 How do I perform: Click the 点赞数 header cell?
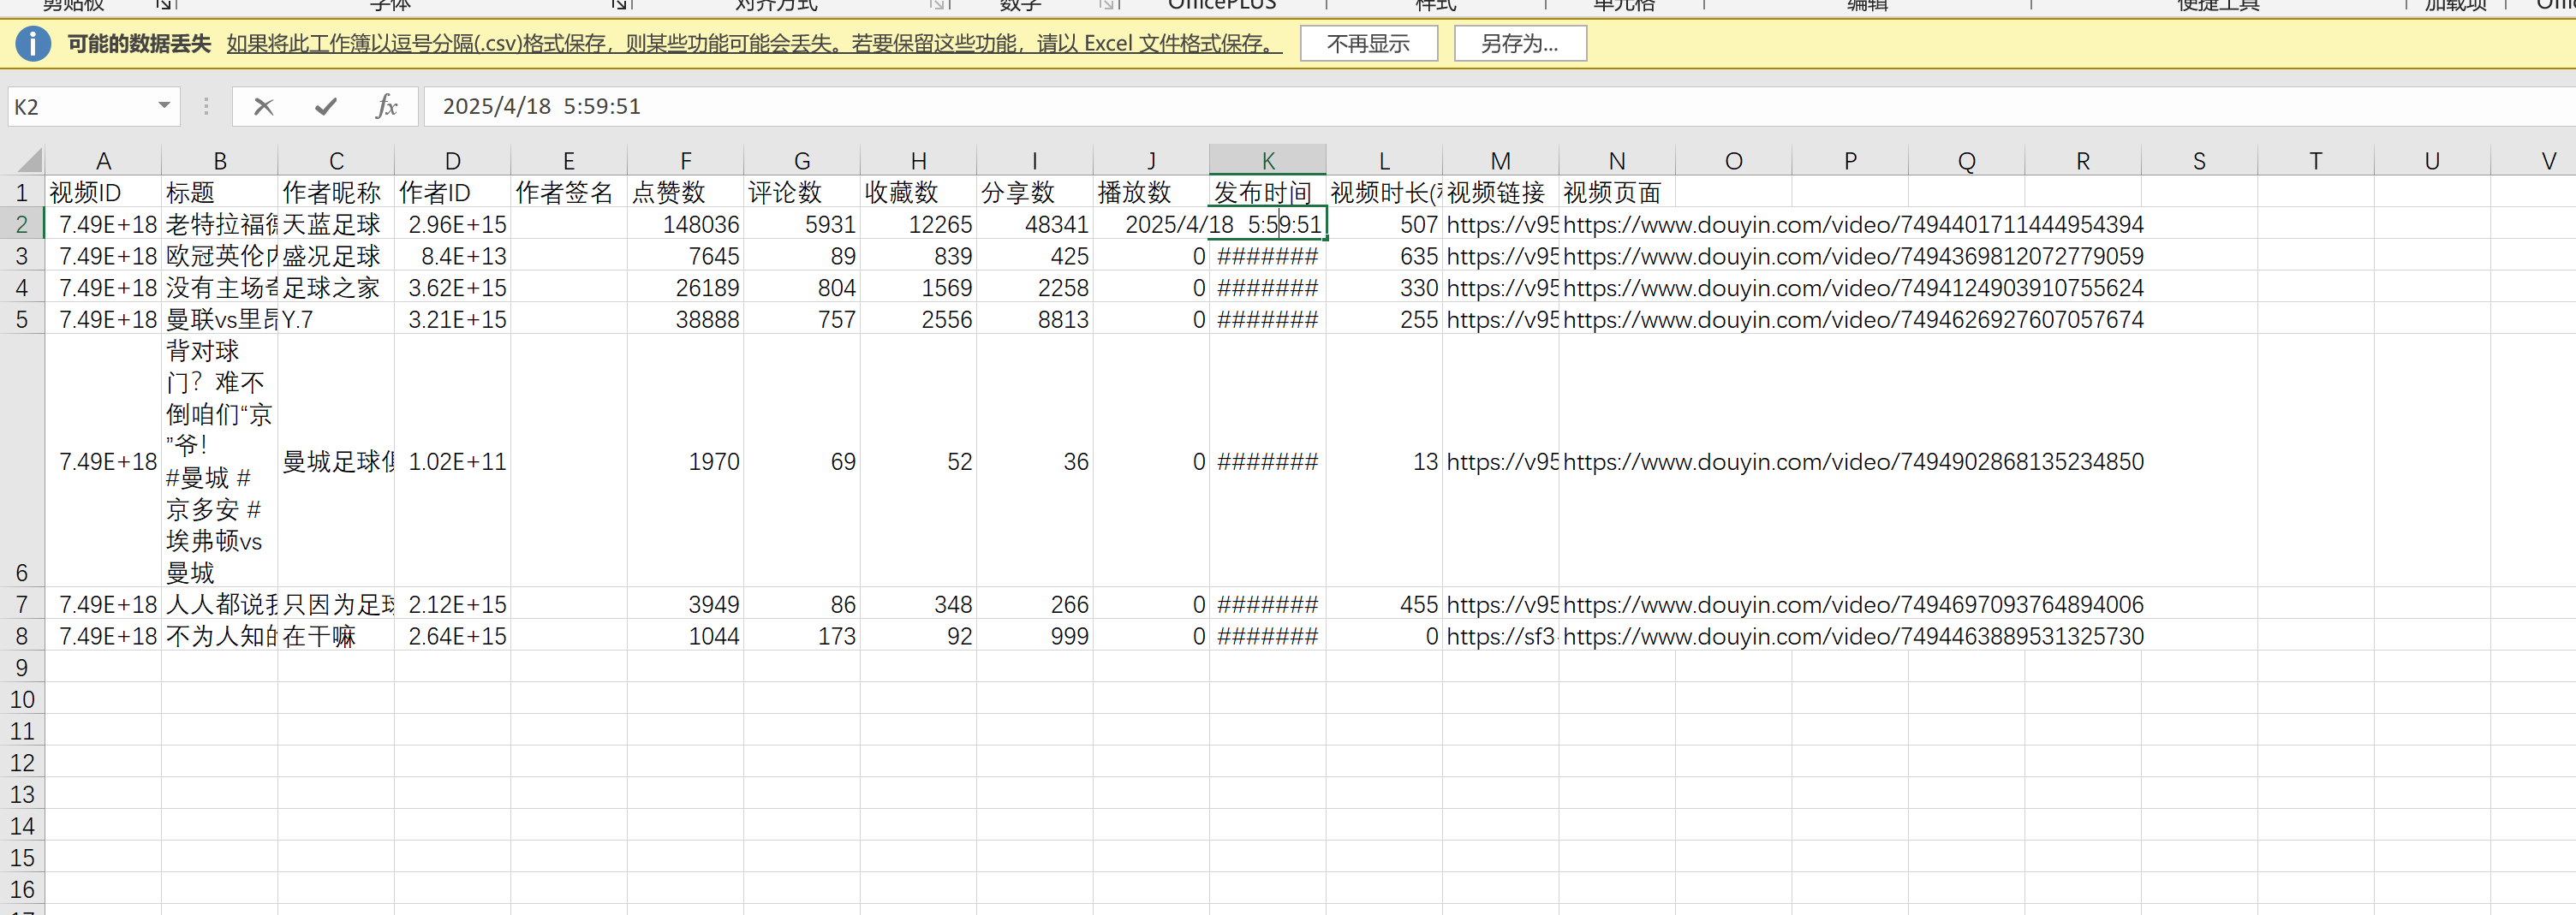[686, 192]
